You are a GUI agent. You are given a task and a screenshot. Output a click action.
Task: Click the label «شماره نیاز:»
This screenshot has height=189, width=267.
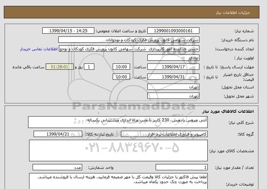tap(244, 31)
